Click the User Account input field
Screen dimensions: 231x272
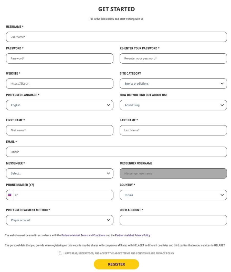pyautogui.click(x=173, y=220)
